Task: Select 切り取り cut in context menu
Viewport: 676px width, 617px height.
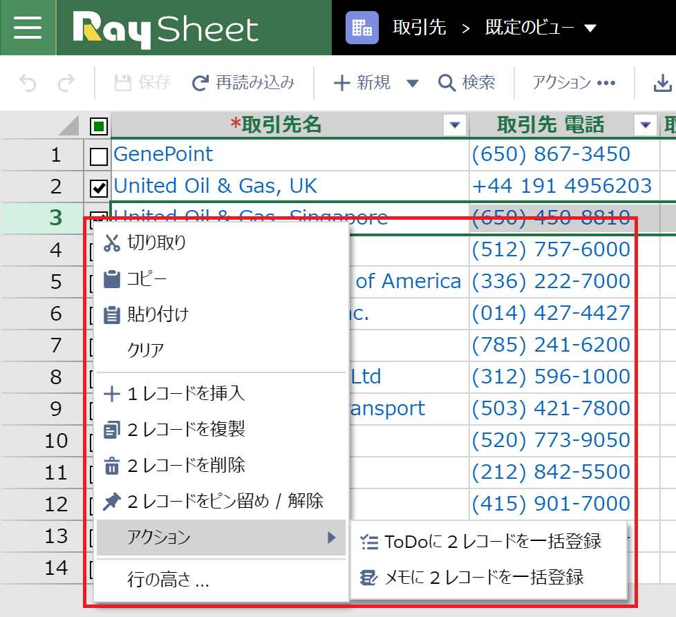Action: tap(220, 243)
